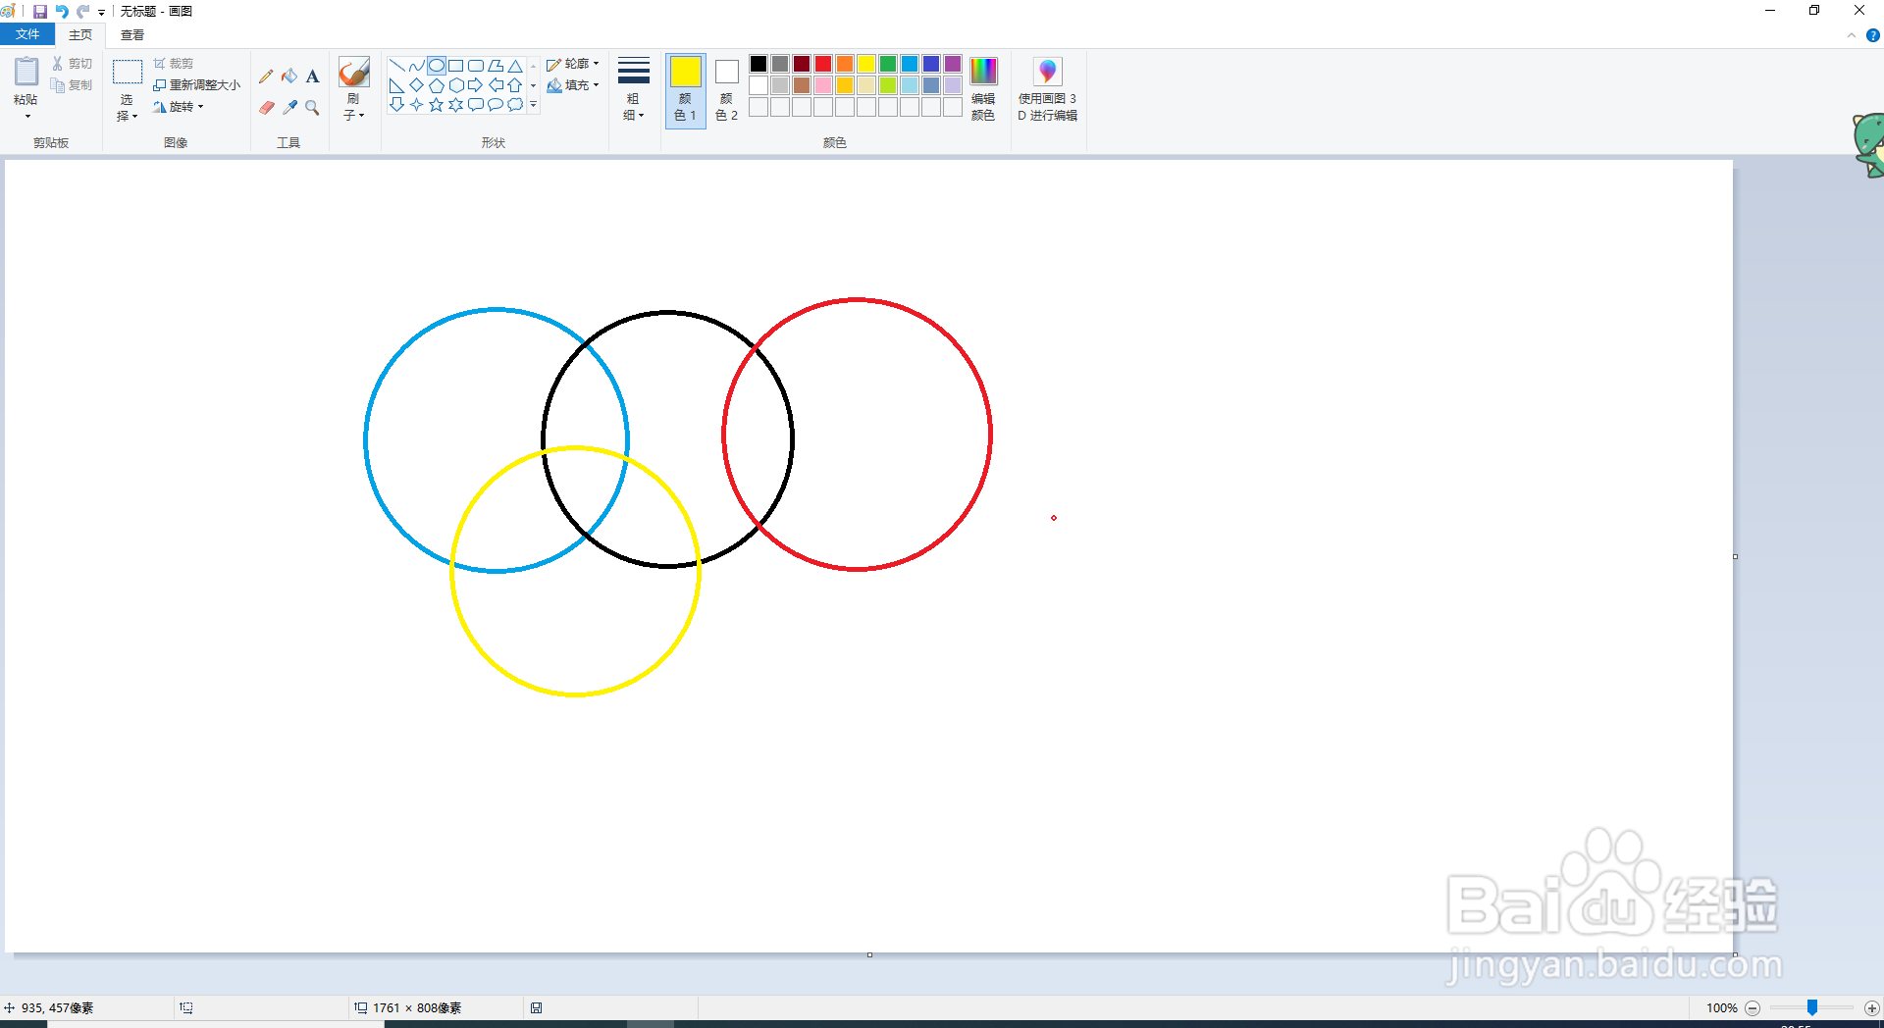Activate Color 2 (颜色 2) selector
This screenshot has width=1884, height=1028.
(726, 90)
